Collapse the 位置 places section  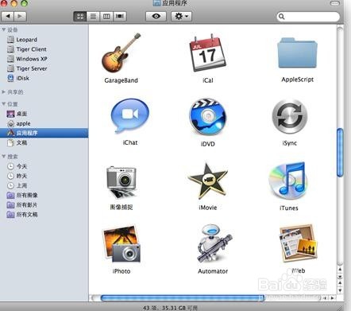click(4, 103)
